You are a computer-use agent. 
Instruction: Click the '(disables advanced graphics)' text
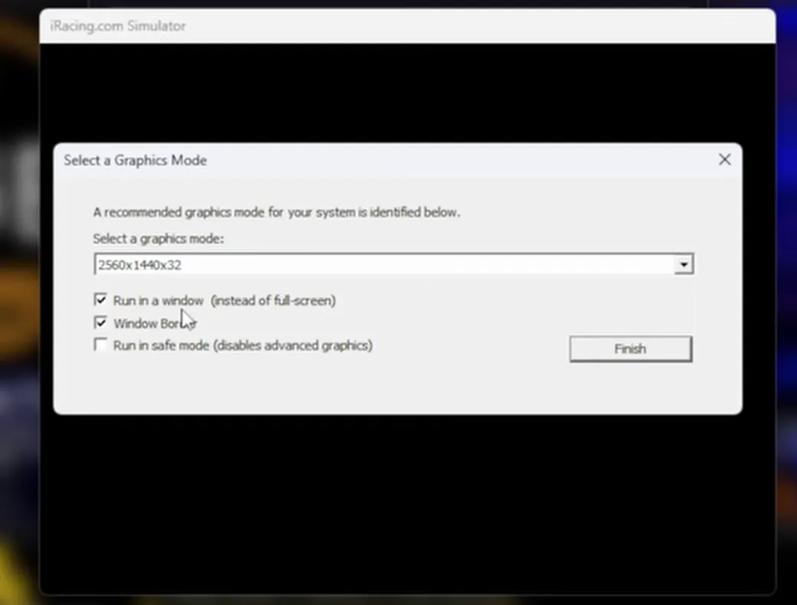coord(293,346)
